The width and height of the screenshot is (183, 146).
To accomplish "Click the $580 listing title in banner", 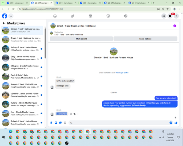I will coord(69,35).
